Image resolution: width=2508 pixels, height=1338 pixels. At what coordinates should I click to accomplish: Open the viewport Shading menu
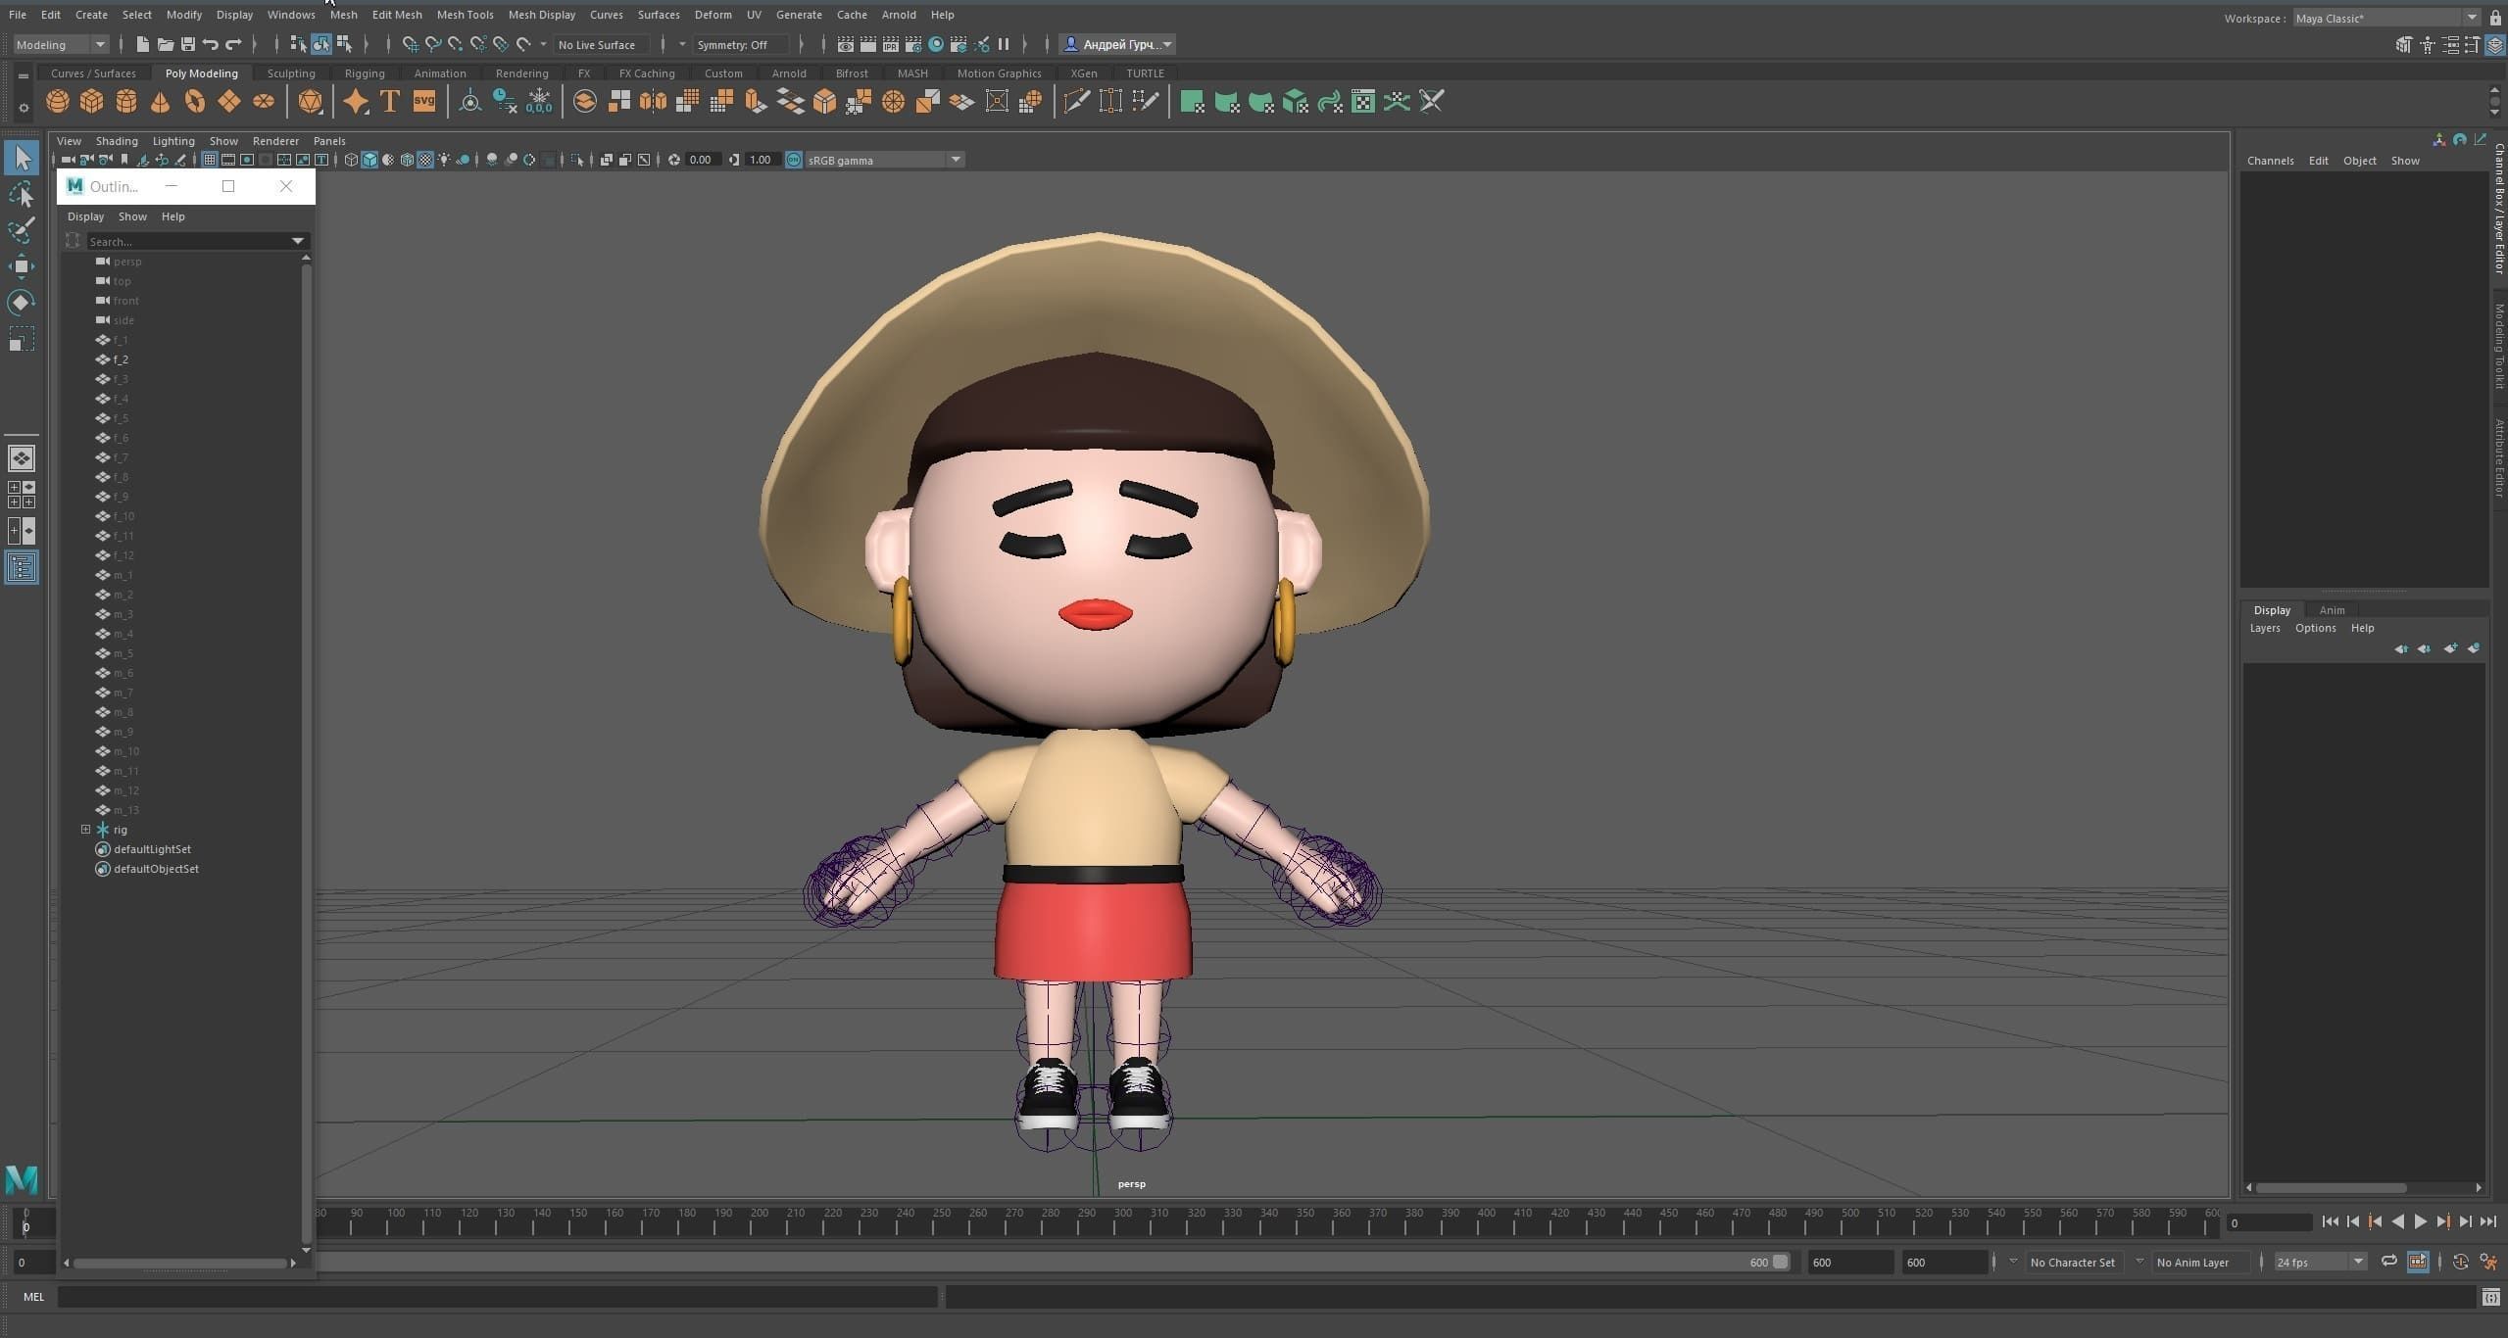[x=117, y=141]
